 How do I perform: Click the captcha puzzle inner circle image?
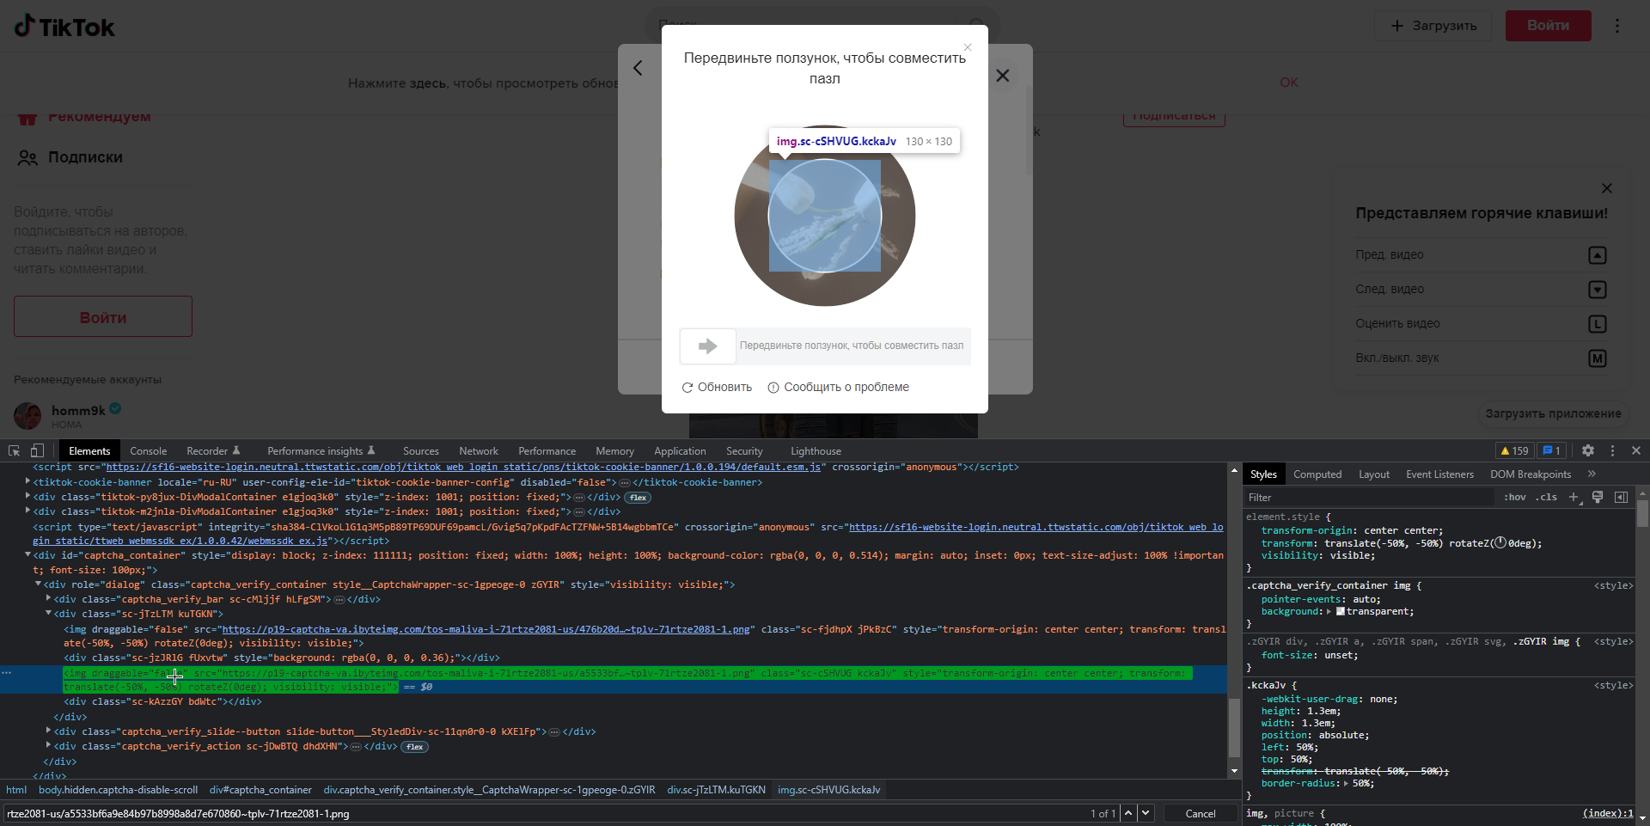coord(825,216)
